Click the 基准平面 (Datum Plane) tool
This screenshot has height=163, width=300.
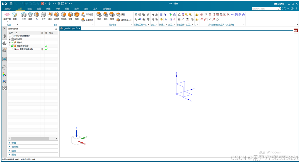coord(7,16)
